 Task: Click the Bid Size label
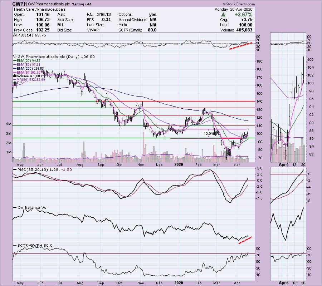[65, 30]
